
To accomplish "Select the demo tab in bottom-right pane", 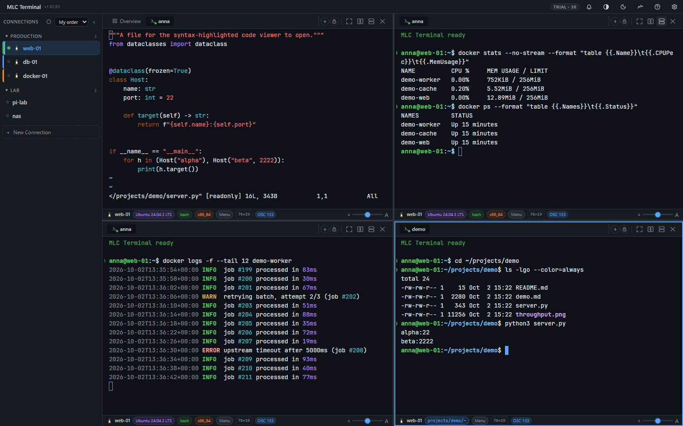I will (x=414, y=229).
